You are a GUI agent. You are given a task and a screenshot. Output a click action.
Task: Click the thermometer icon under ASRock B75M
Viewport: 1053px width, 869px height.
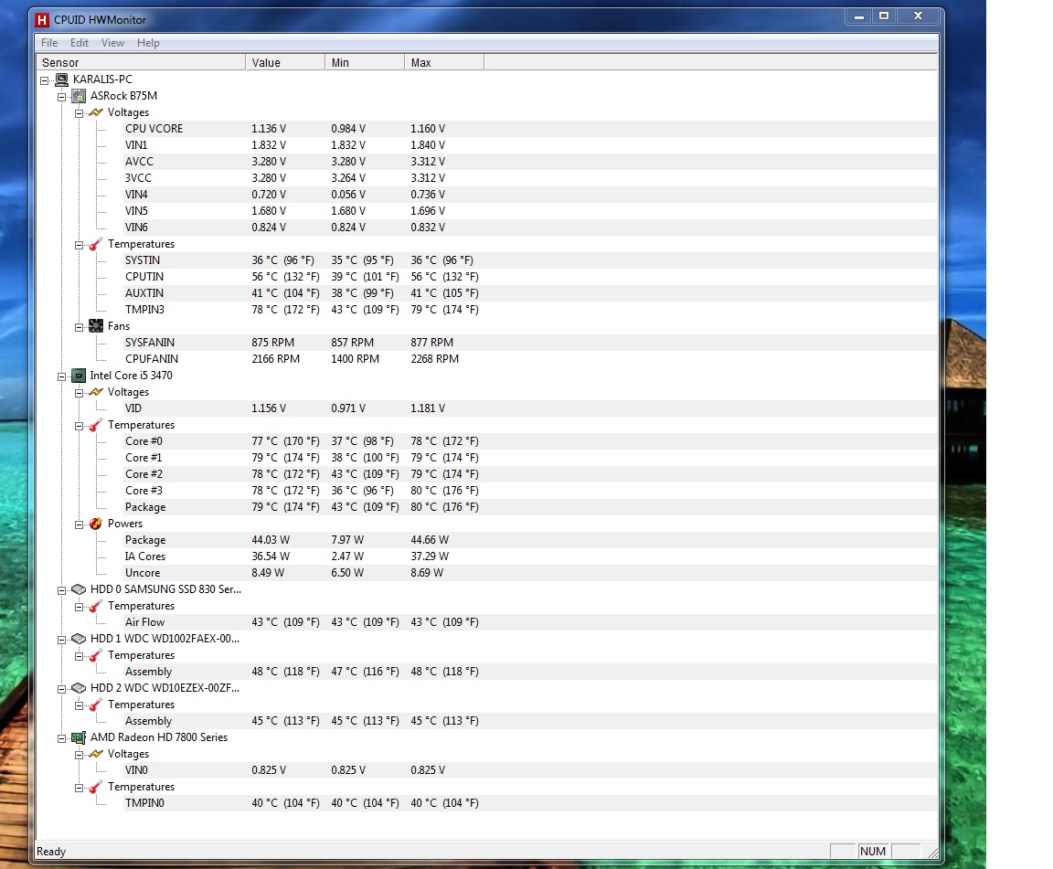click(96, 244)
